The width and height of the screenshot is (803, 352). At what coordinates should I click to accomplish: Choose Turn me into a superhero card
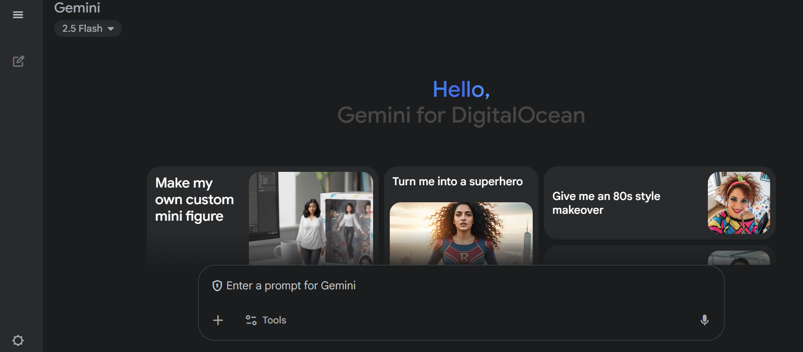(x=461, y=216)
